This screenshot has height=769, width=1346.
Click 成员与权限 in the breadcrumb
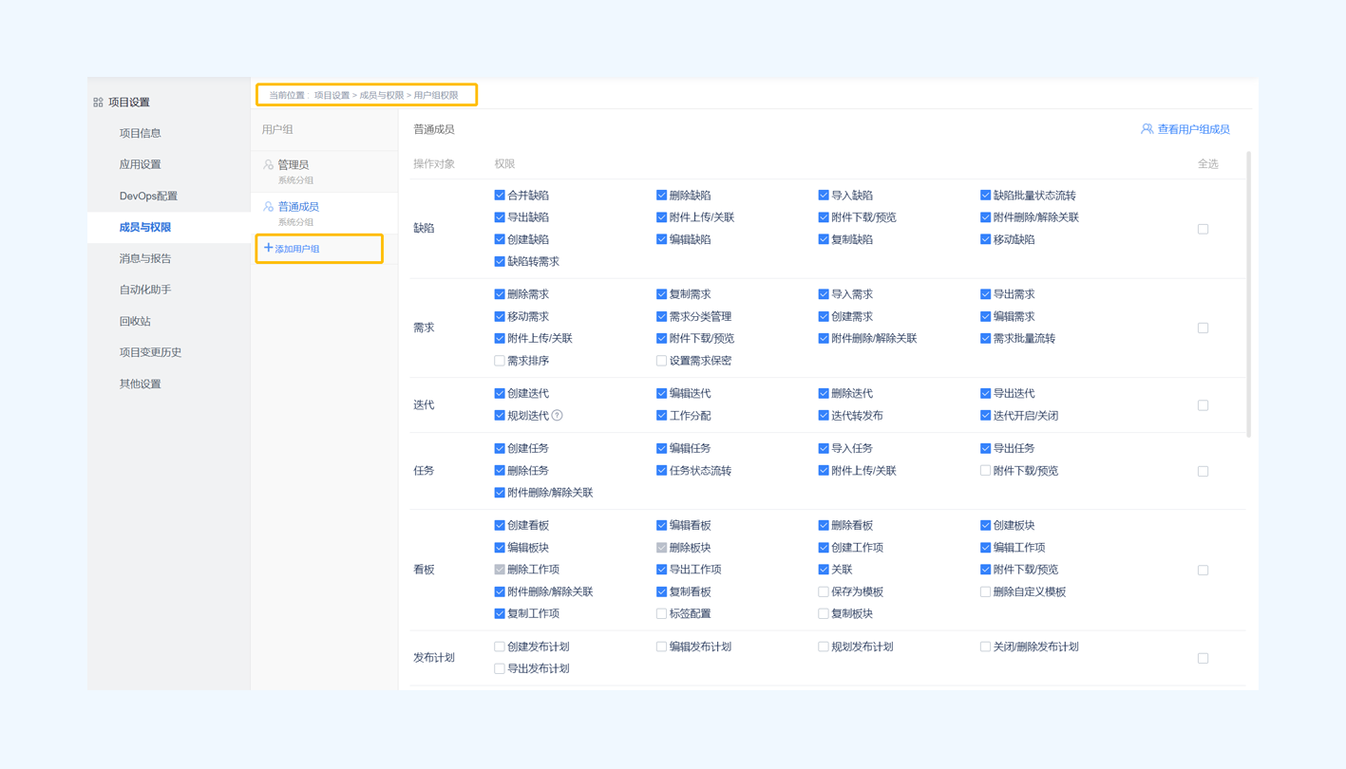(381, 95)
